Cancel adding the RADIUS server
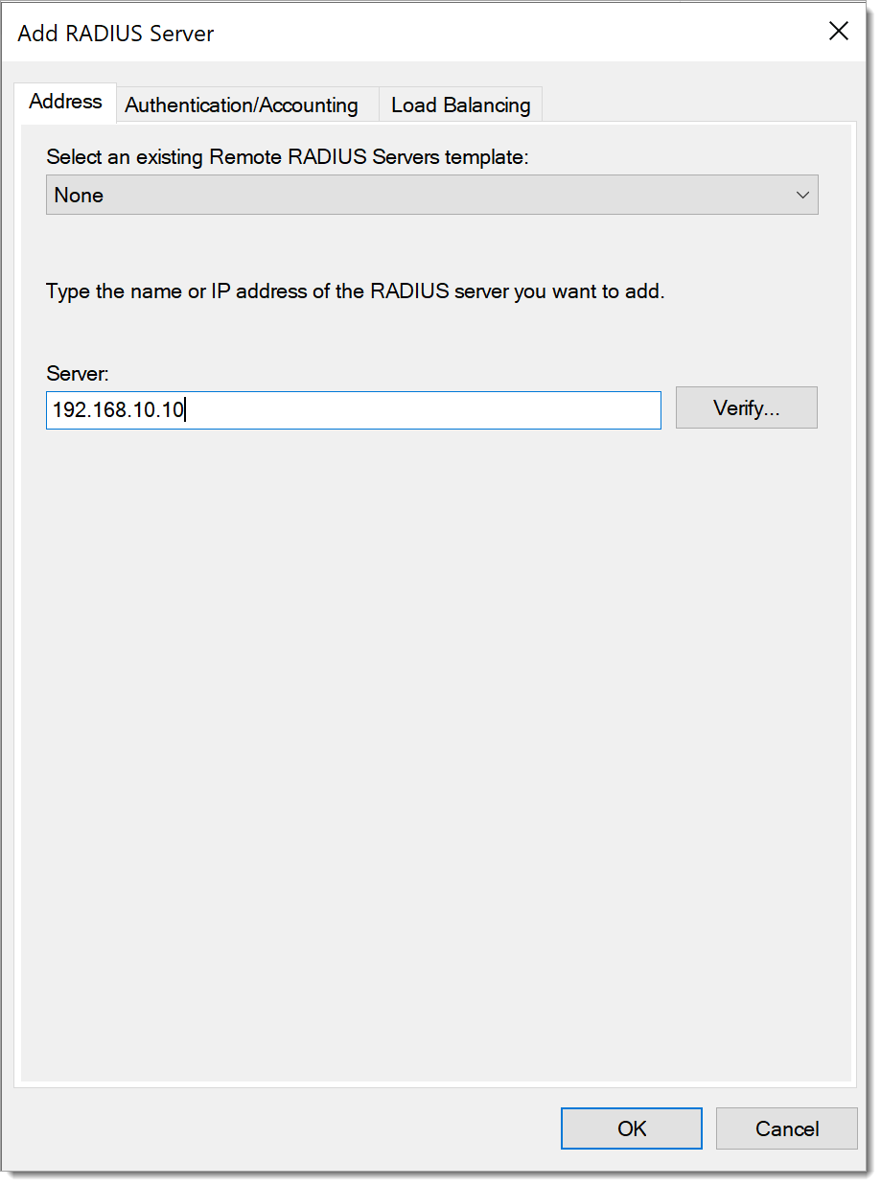Screen dimensions: 881x1186 787,1128
